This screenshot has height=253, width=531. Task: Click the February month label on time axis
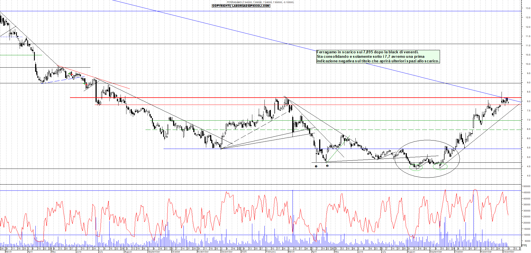[x=271, y=252]
